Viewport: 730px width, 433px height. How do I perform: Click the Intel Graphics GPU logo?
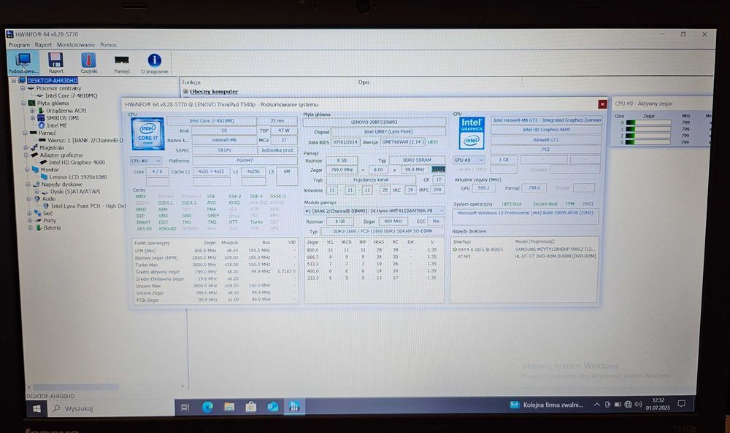pos(471,133)
